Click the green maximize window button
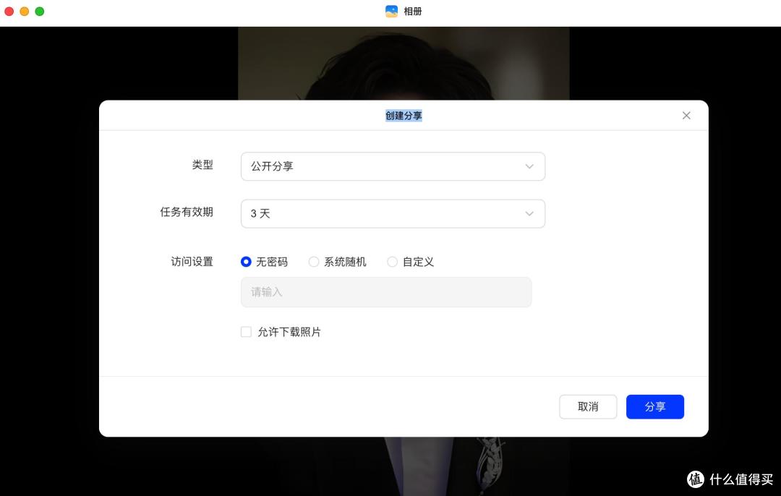 point(40,11)
